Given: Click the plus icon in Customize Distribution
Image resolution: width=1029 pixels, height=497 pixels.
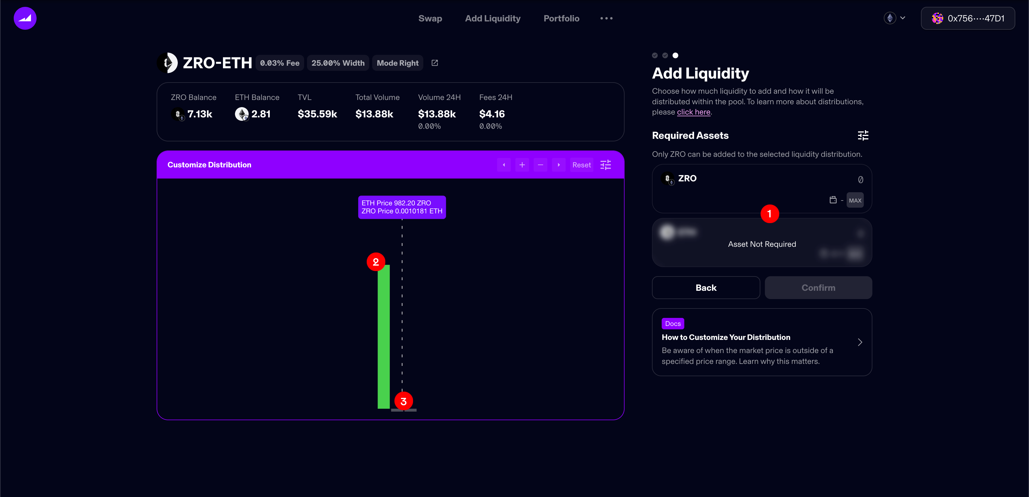Looking at the screenshot, I should point(522,165).
